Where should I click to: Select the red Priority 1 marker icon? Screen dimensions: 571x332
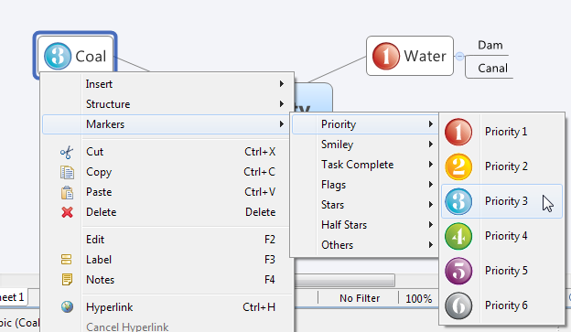click(458, 132)
